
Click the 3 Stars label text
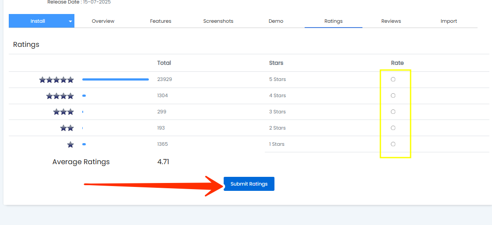tap(278, 112)
